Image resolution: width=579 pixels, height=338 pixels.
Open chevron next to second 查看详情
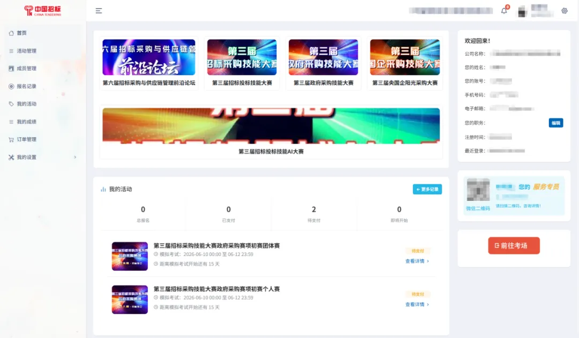point(428,305)
